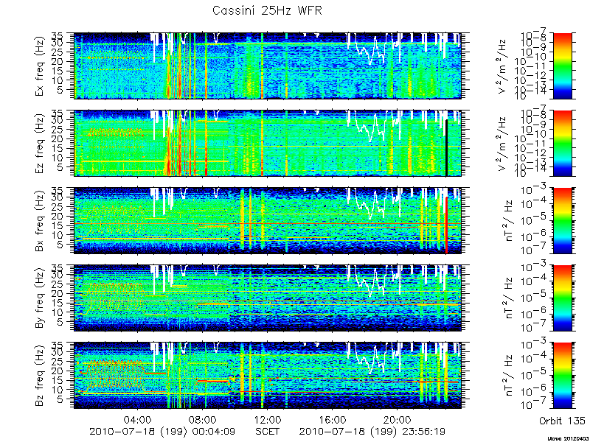The height and width of the screenshot is (442, 590).
Task: Select the "Ex freq (Hz)" axis label
Action: point(40,66)
